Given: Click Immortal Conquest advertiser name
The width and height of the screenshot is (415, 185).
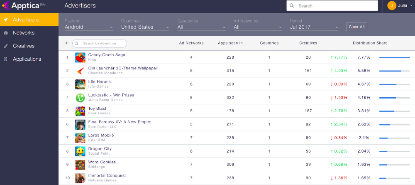Looking at the screenshot, I should [107, 175].
